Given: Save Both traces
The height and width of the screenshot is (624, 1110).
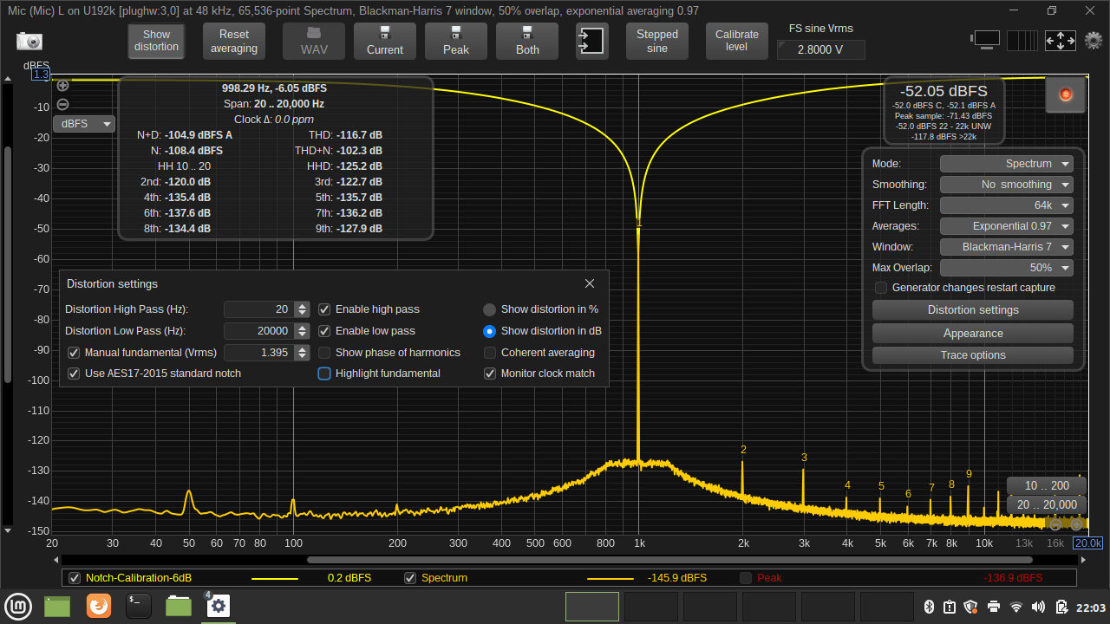Looking at the screenshot, I should tap(527, 41).
